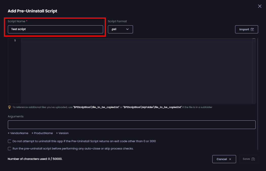
Task: Insert the + Version argument
Action: (62, 133)
